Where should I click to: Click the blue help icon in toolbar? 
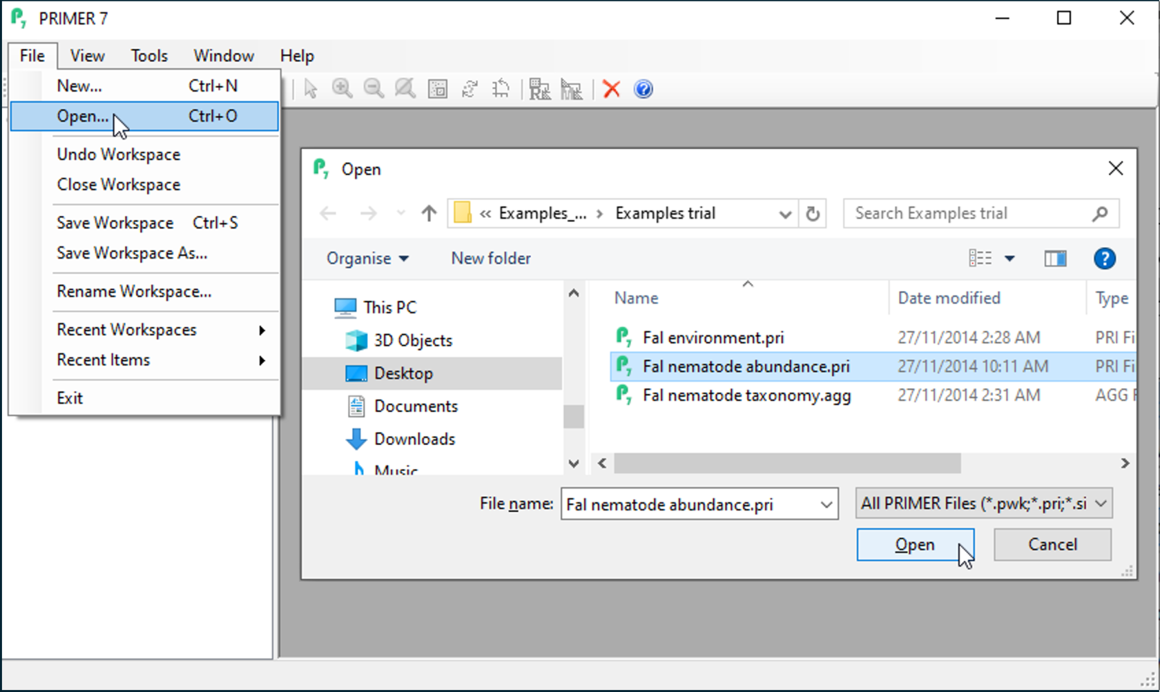coord(643,89)
